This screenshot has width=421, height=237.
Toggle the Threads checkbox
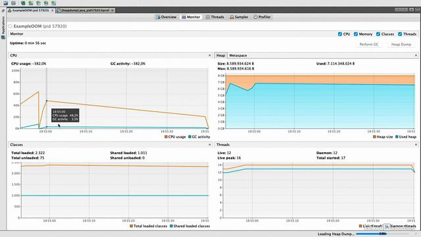(400, 34)
